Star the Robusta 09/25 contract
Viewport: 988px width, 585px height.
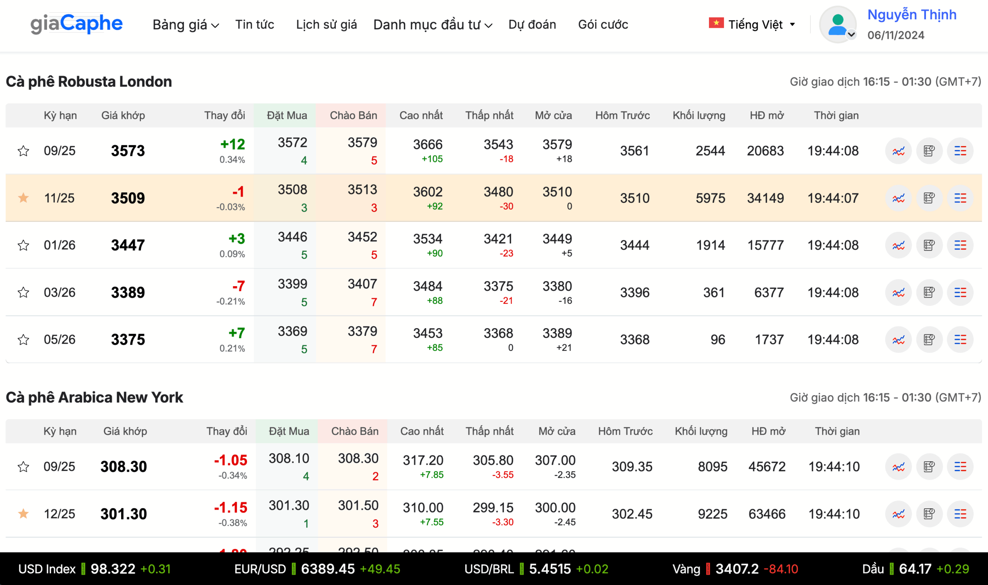point(23,150)
